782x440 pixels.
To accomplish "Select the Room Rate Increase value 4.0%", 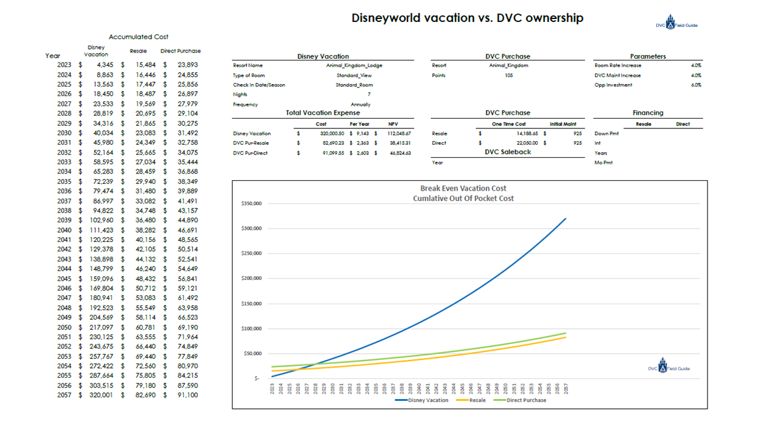I will tap(696, 65).
